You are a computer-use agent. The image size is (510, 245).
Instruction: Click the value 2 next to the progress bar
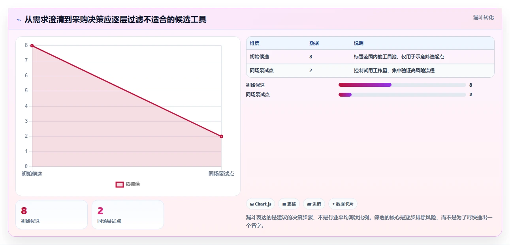pos(471,95)
